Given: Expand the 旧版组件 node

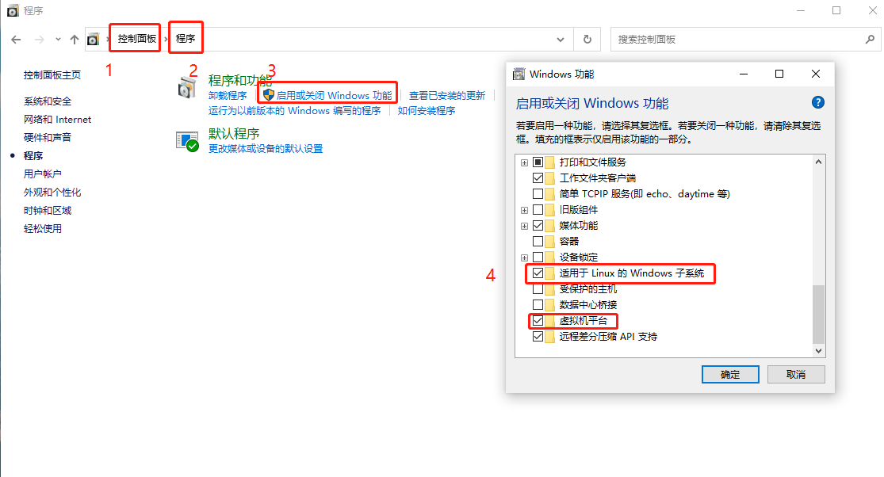Looking at the screenshot, I should point(524,210).
